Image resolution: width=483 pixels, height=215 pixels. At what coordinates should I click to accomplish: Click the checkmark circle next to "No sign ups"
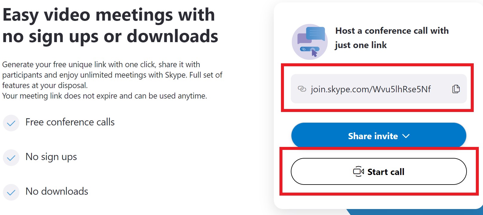[x=11, y=158]
